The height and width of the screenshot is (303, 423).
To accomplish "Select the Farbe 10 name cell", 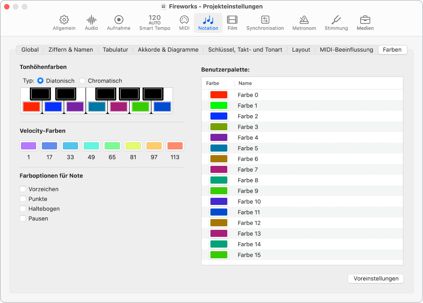I will 249,202.
